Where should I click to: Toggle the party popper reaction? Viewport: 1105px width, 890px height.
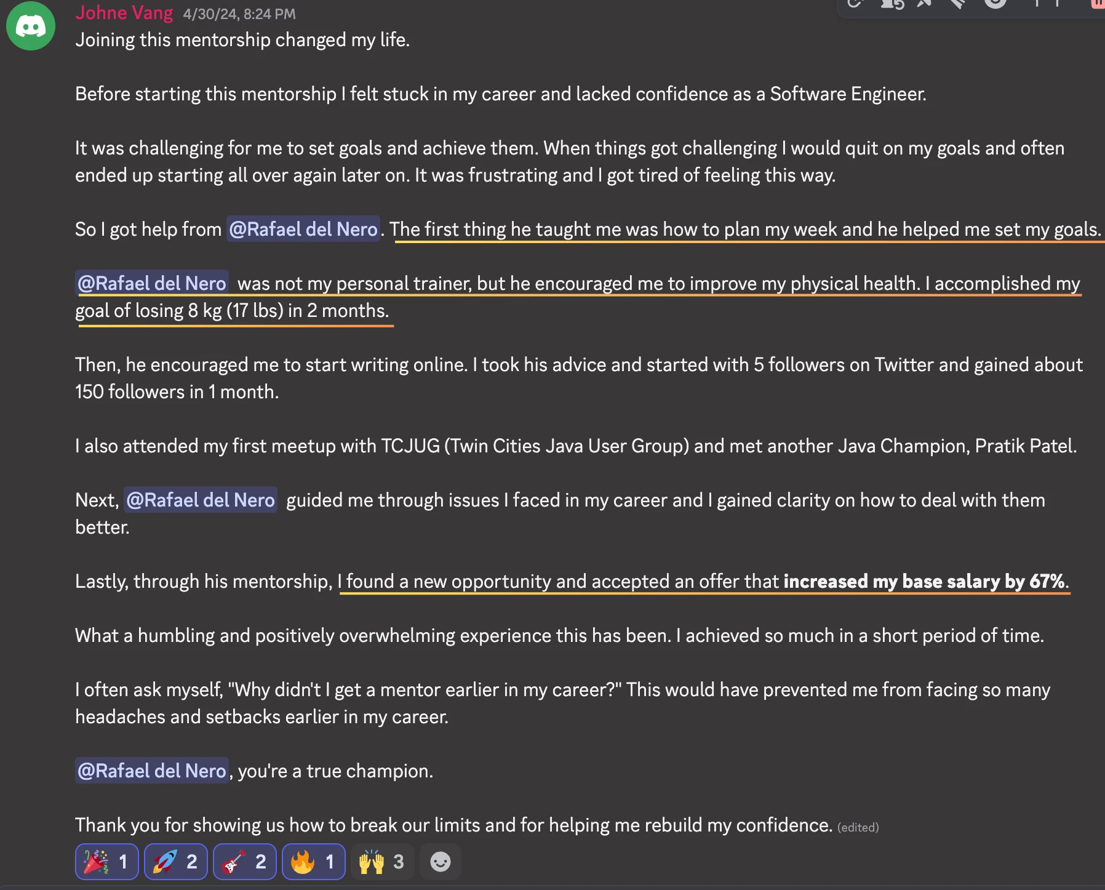106,862
